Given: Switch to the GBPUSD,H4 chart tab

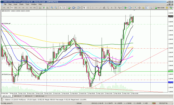Looking at the screenshot, I should 28,96.
